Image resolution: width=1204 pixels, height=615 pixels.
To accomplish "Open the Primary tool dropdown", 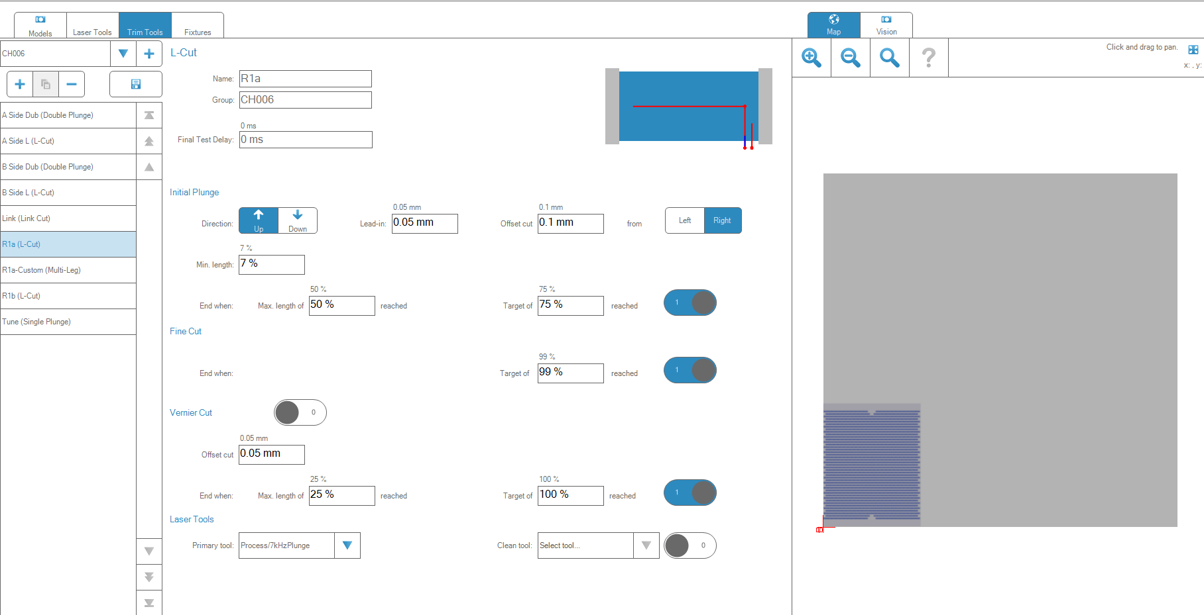I will tap(347, 545).
